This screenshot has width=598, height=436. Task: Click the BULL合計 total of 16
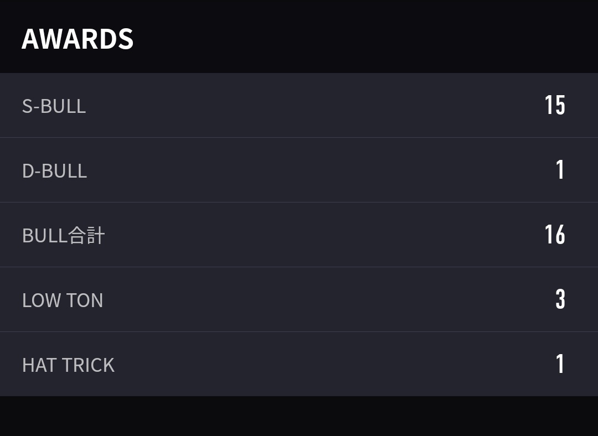pos(555,235)
